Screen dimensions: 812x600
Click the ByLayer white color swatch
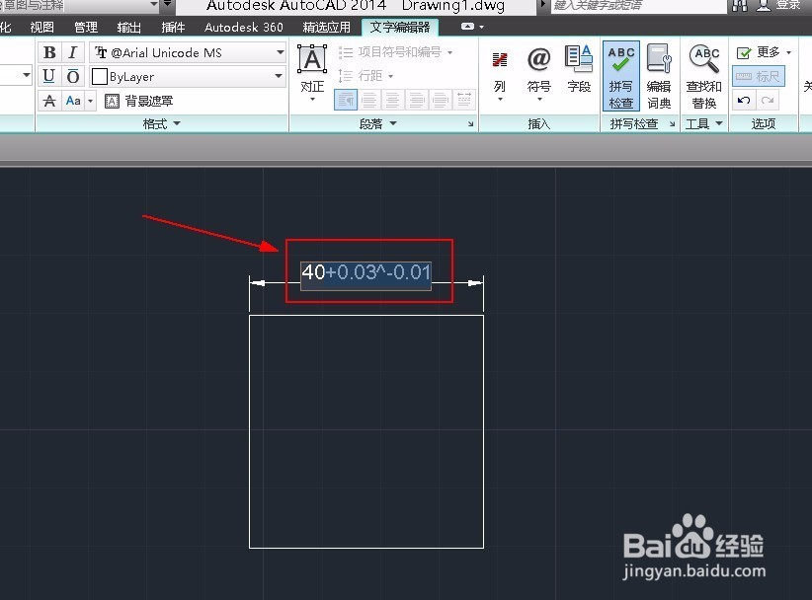coord(100,77)
